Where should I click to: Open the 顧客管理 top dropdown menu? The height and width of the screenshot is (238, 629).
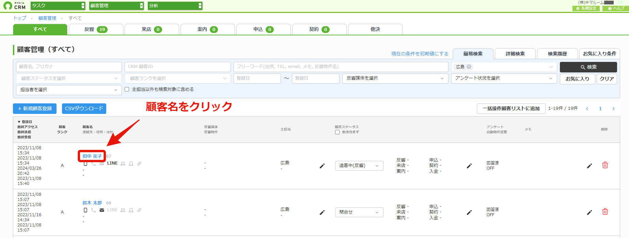pyautogui.click(x=116, y=6)
